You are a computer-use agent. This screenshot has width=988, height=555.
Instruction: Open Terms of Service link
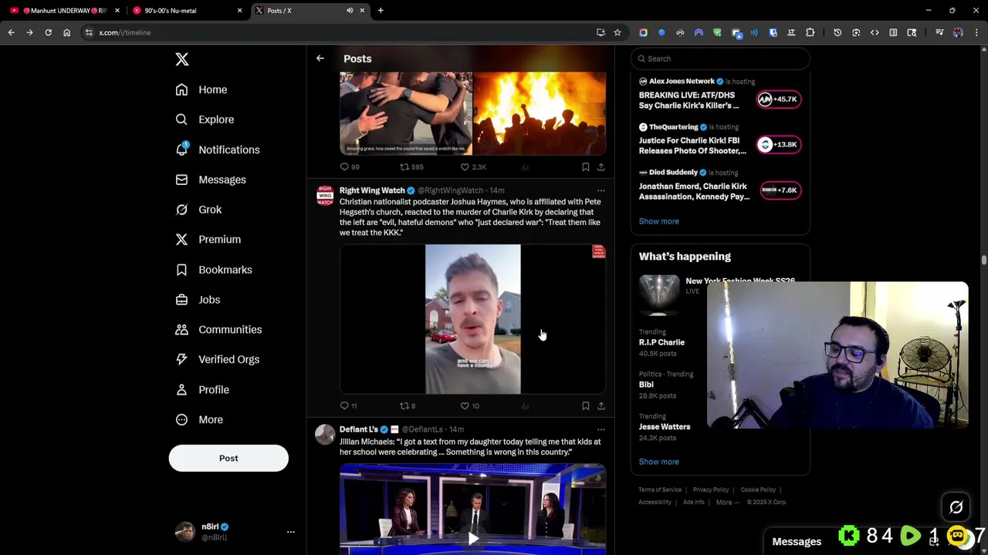[660, 489]
